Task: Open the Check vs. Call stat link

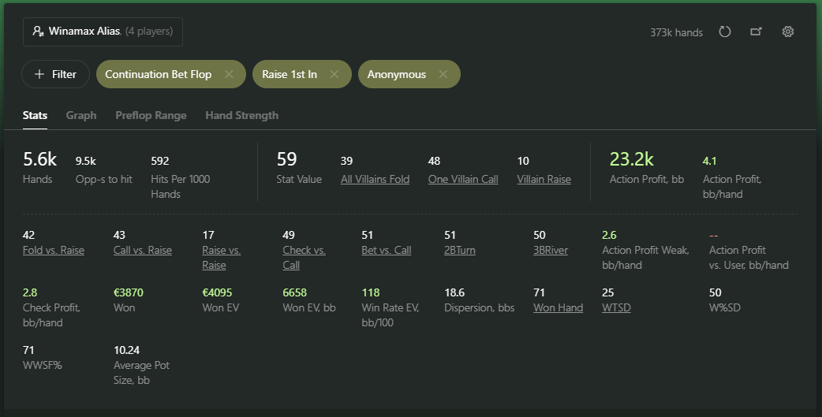Action: click(x=304, y=258)
